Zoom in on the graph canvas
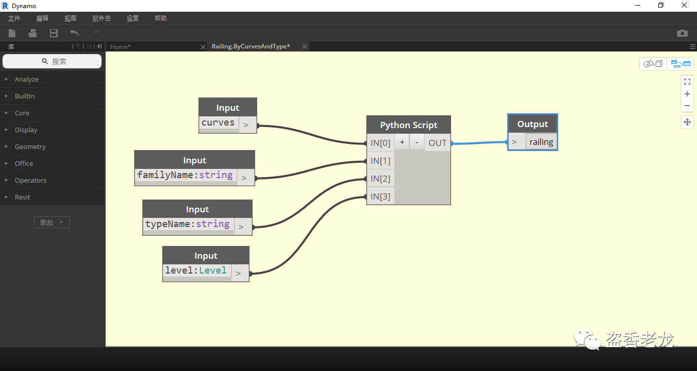This screenshot has width=697, height=371. (x=687, y=94)
